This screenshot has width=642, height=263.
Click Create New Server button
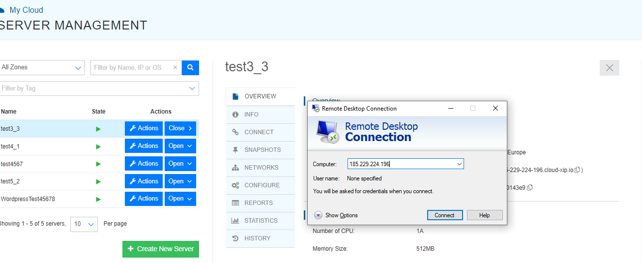tap(161, 249)
